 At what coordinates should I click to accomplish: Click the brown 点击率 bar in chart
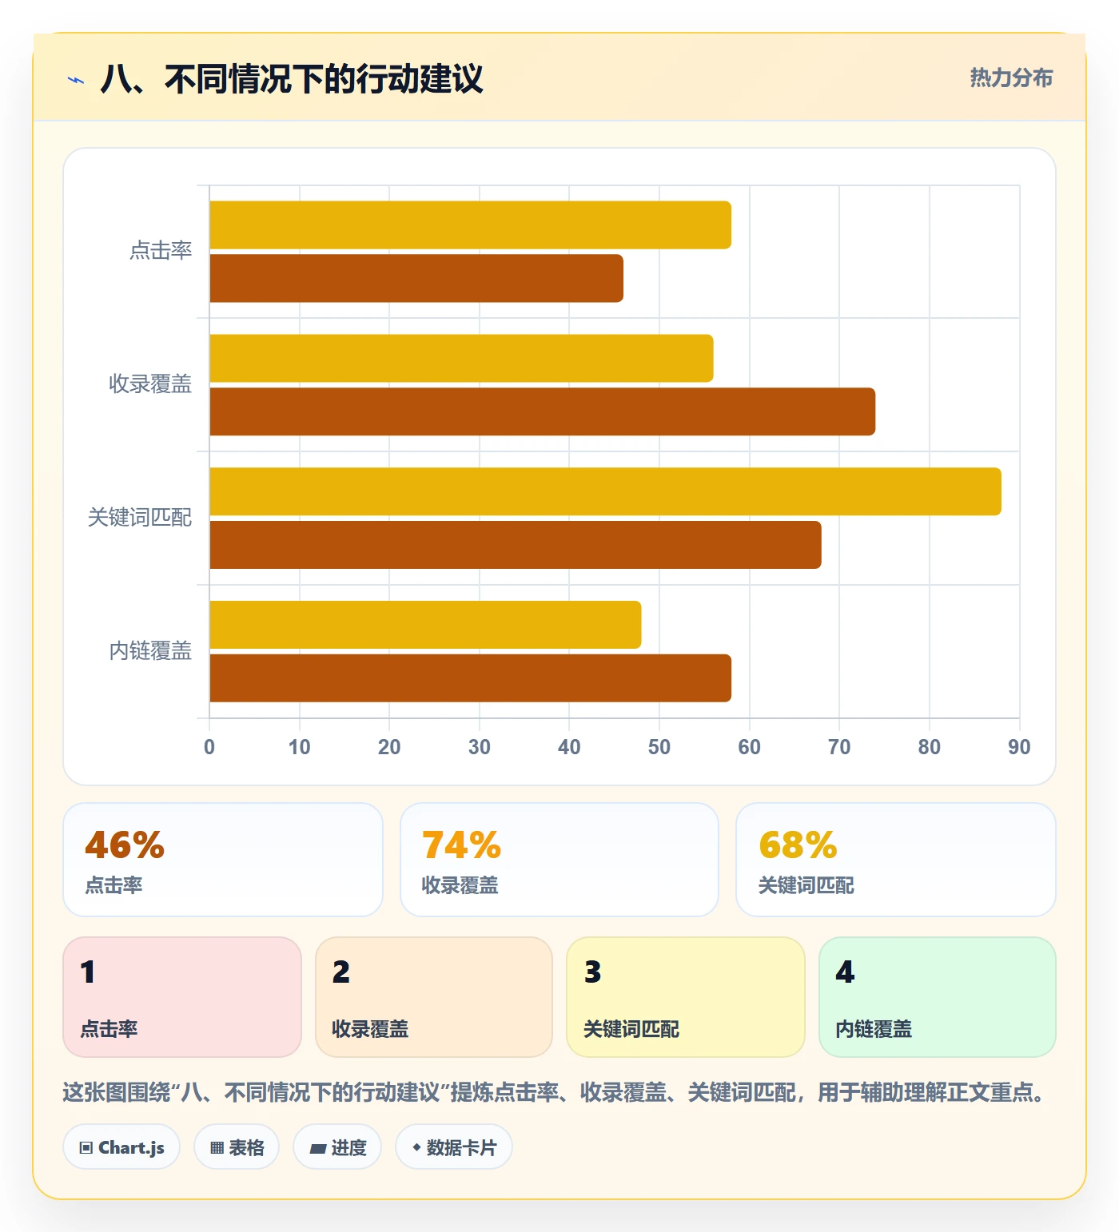point(416,279)
